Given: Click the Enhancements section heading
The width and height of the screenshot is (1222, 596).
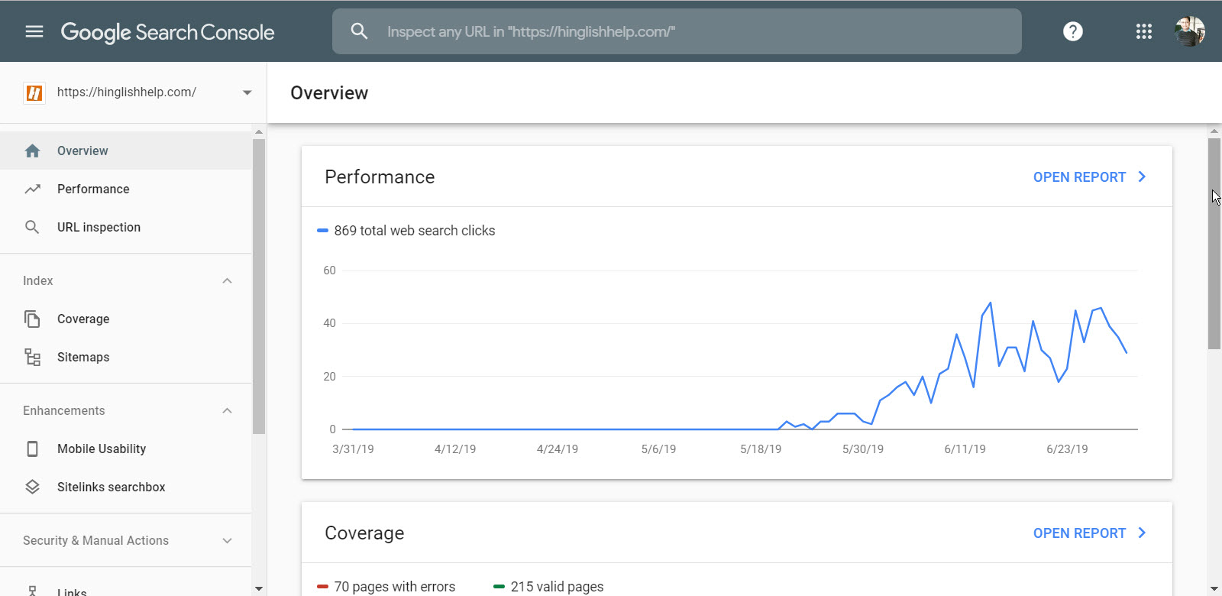Looking at the screenshot, I should (64, 410).
